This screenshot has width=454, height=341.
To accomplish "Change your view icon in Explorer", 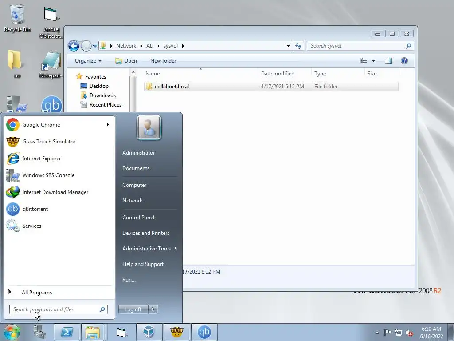I will [364, 61].
